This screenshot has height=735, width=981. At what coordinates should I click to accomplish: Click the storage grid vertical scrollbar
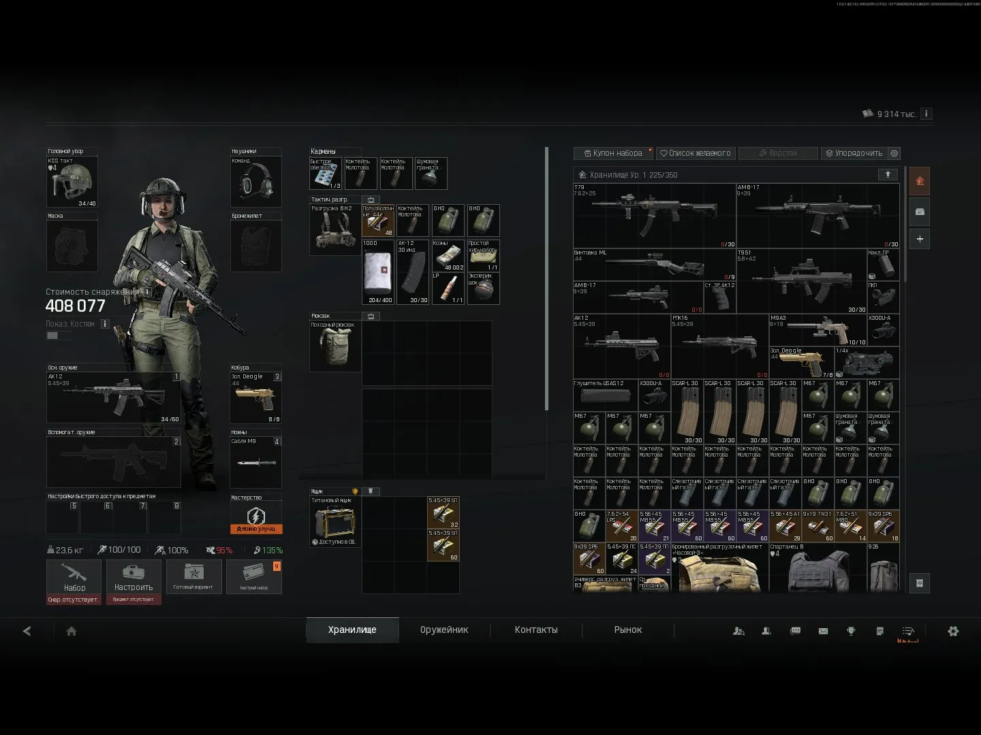pos(905,225)
